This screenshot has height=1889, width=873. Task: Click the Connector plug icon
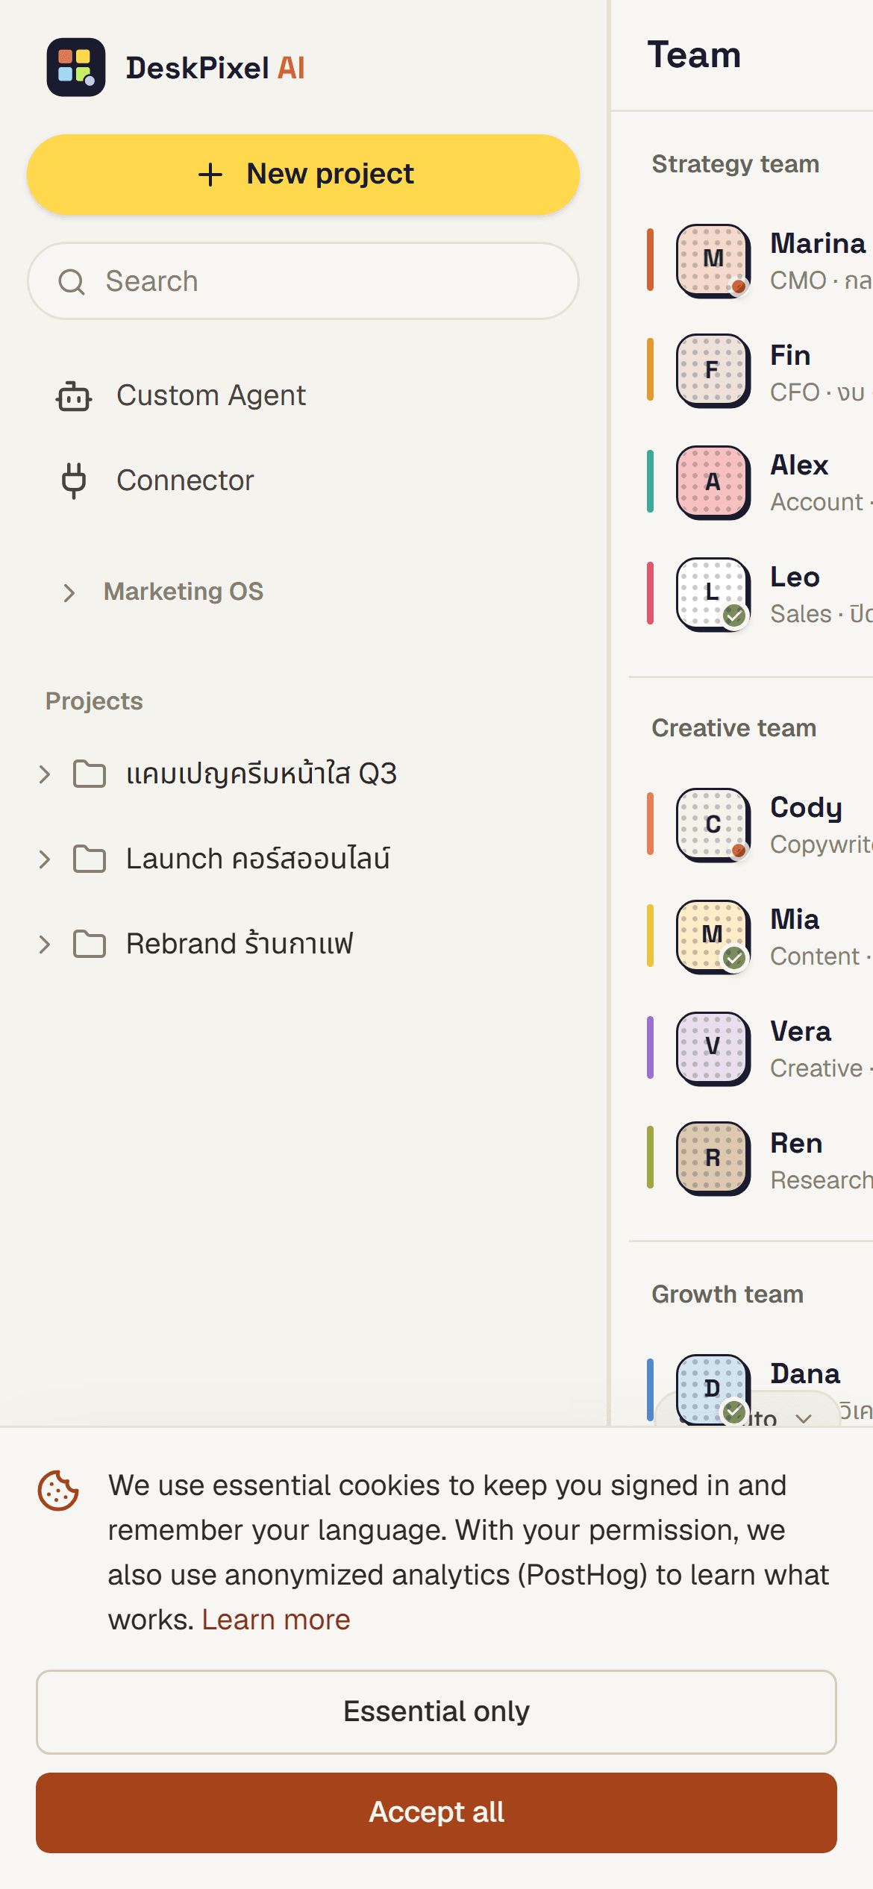point(74,480)
